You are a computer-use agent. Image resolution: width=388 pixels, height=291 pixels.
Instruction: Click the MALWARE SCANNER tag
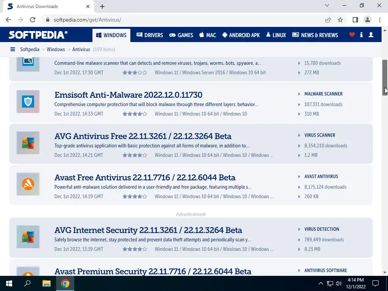(324, 94)
